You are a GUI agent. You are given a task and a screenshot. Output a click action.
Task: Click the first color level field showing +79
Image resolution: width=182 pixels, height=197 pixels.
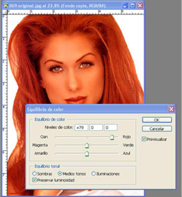point(81,128)
